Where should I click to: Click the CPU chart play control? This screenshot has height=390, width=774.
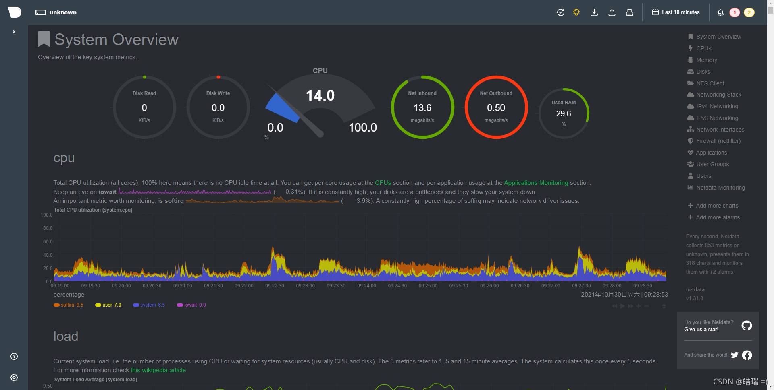(622, 306)
